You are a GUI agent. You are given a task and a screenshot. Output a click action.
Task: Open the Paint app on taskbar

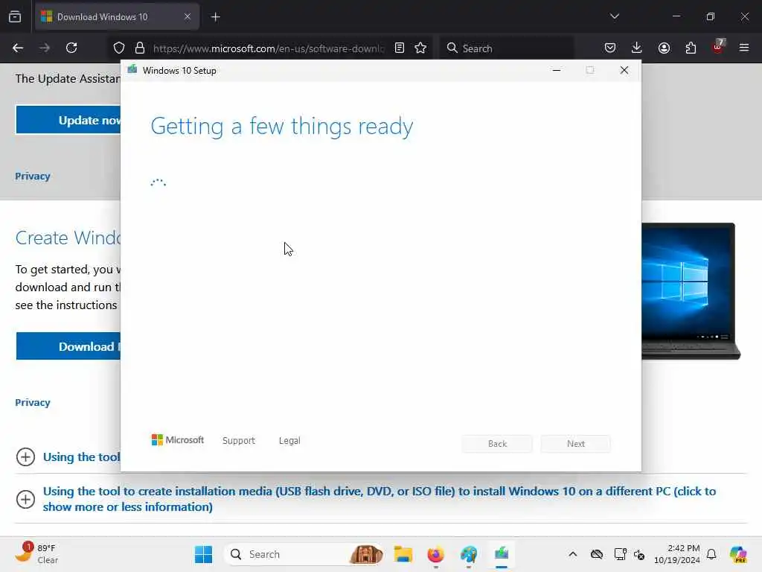point(469,554)
